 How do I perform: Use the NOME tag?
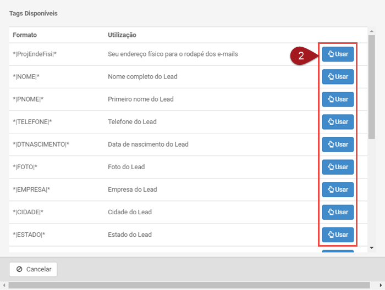[x=338, y=77]
